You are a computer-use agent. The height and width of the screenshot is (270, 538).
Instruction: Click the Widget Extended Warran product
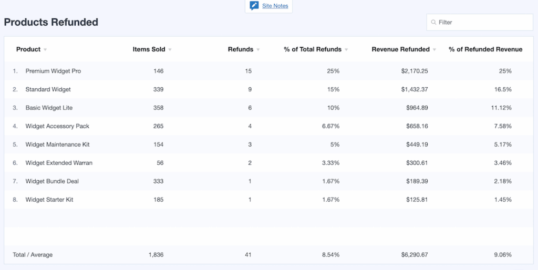point(59,163)
